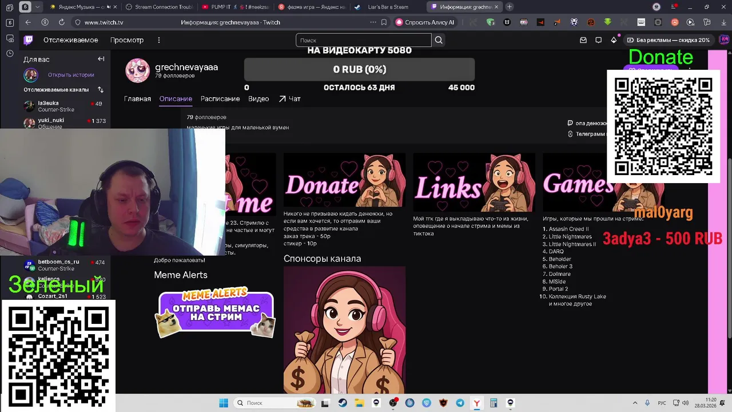732x412 pixels.
Task: Open a new browser tab with plus
Action: (x=509, y=7)
